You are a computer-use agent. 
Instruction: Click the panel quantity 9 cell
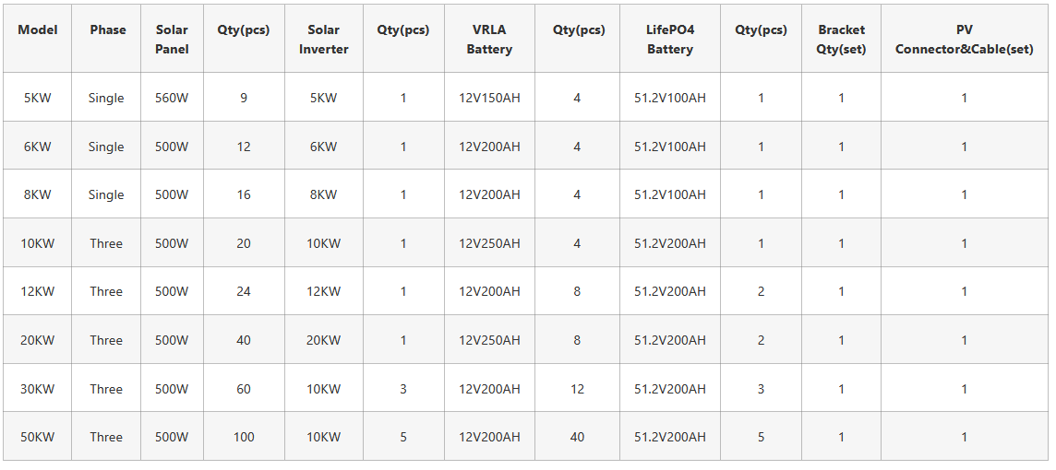pos(244,98)
